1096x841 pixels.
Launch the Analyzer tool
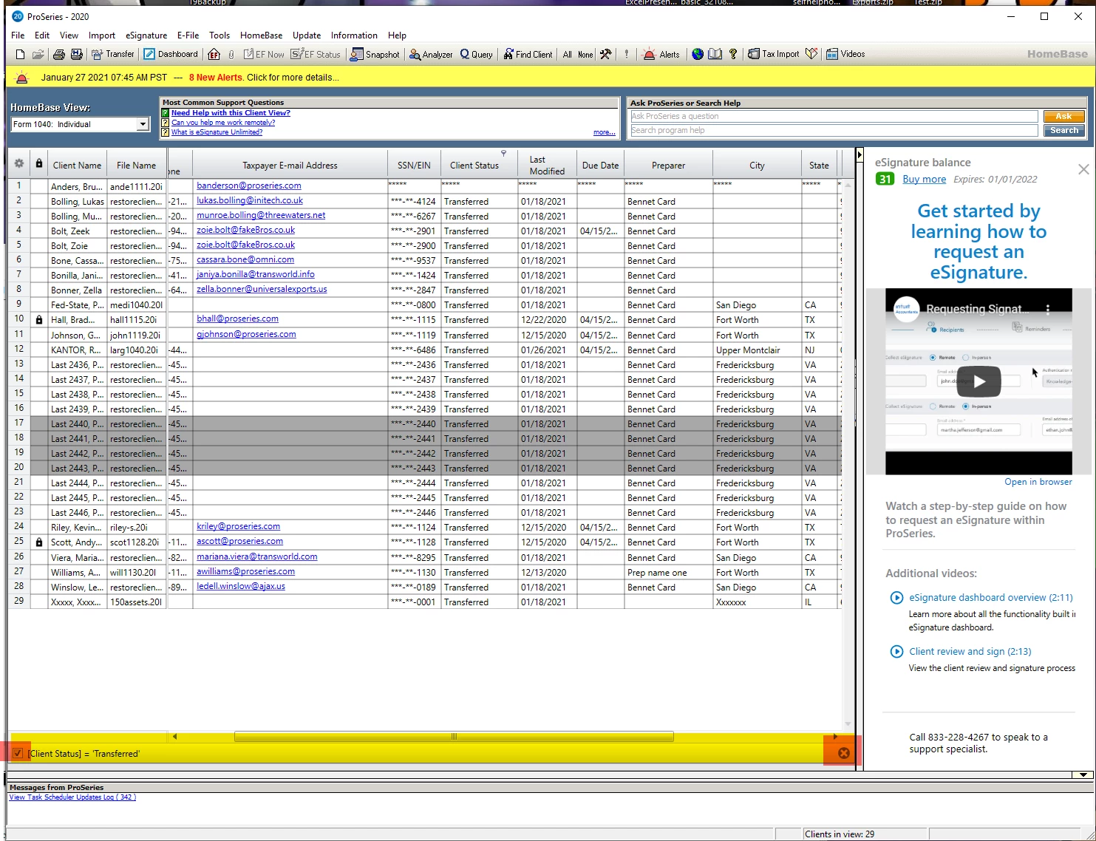(431, 54)
